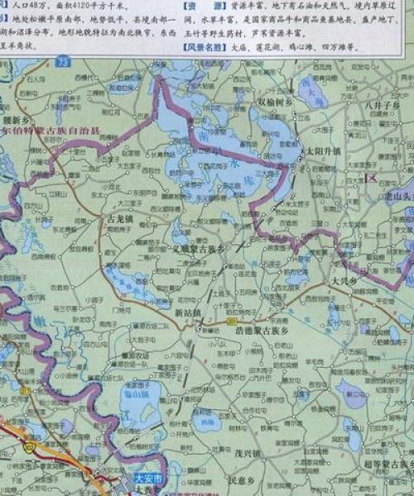The image size is (414, 496).
Task: Click the blue 大安市 city label
Action: point(148,479)
